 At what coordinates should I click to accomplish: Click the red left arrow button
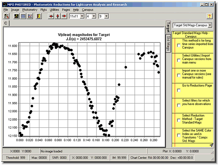(x=51, y=16)
